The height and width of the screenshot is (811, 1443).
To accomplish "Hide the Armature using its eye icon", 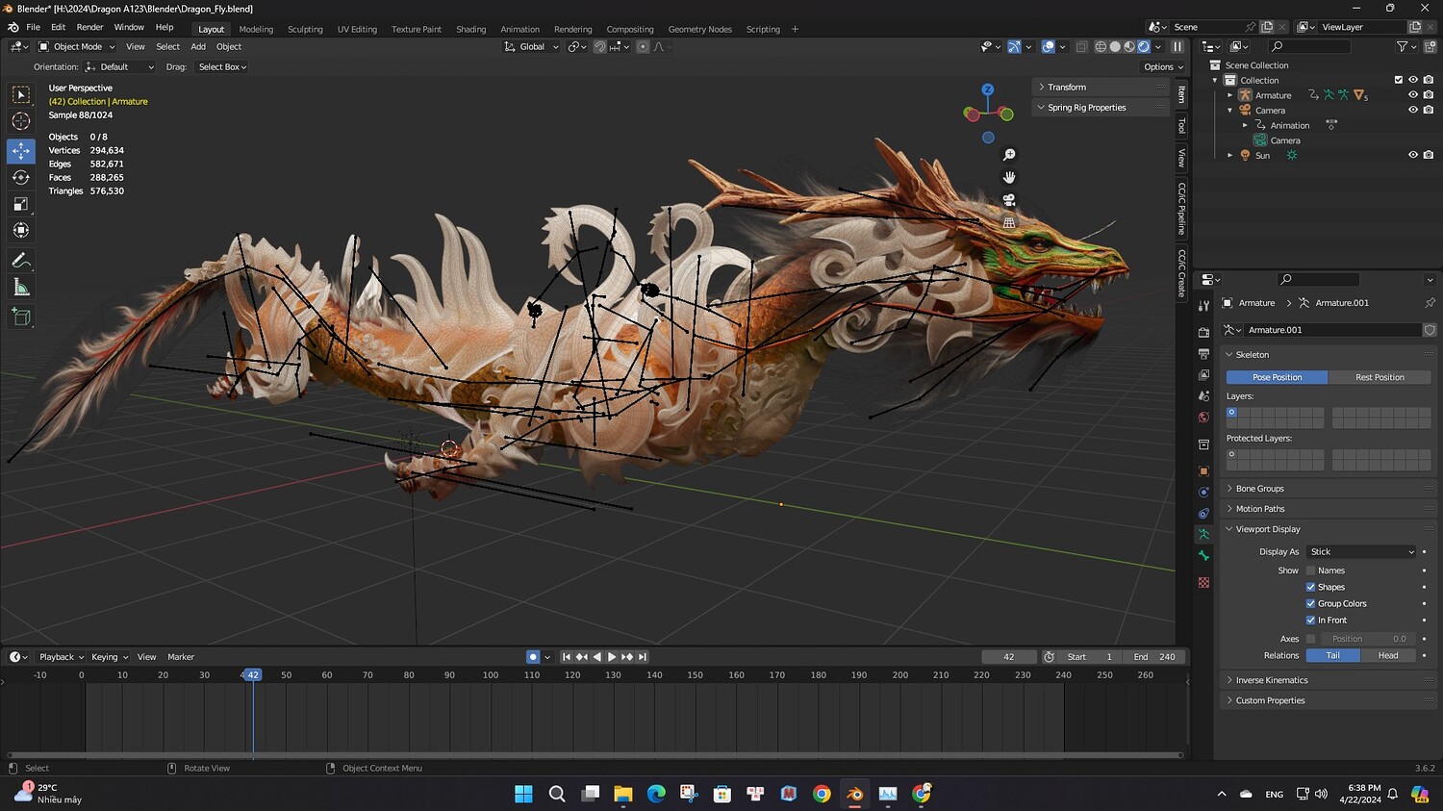I will (1413, 95).
